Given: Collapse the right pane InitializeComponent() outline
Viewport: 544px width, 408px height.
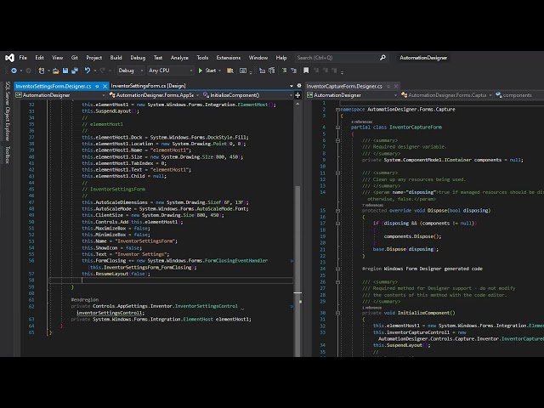Looking at the screenshot, I should click(337, 313).
